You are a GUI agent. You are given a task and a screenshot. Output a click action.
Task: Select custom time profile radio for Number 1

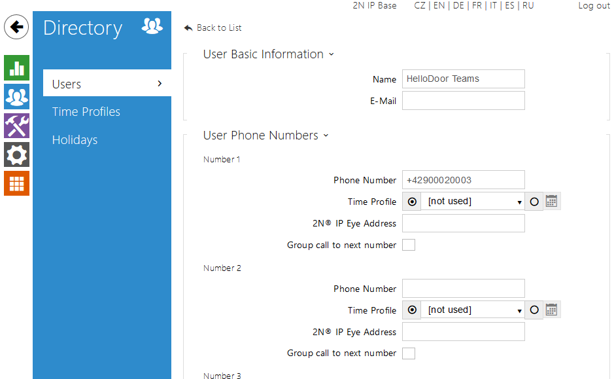click(x=534, y=202)
